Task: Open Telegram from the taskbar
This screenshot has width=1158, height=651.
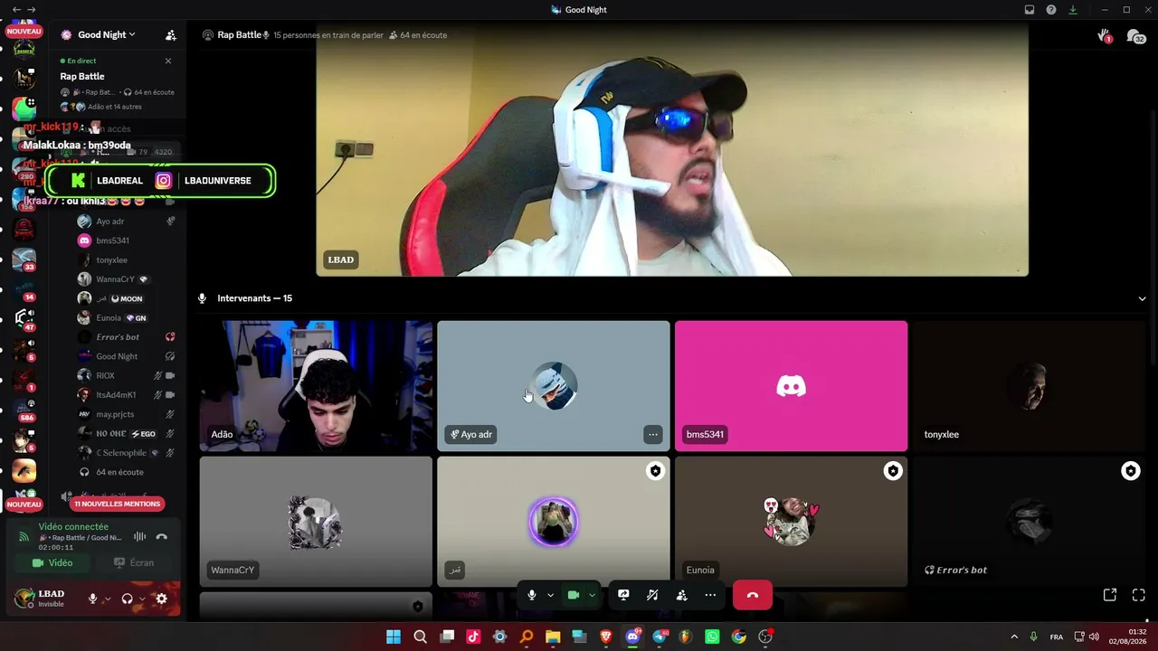Action: coord(660,637)
